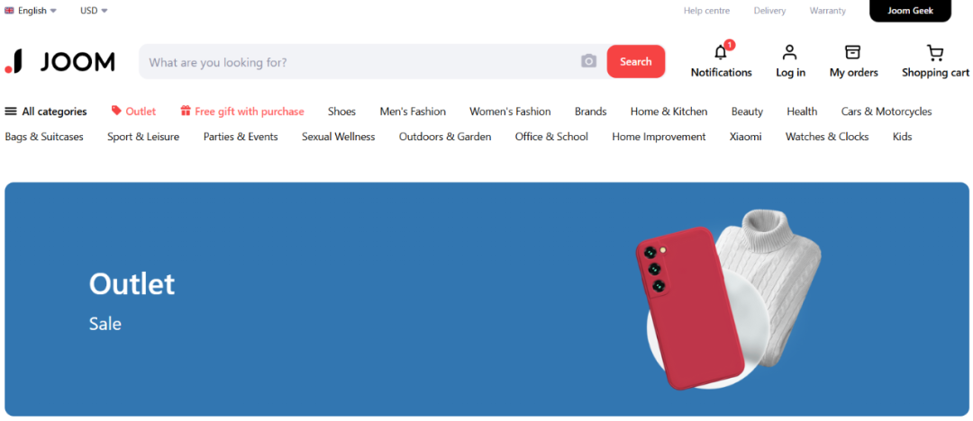Image resolution: width=973 pixels, height=421 pixels.
Task: Select Home & Kitchen category
Action: pyautogui.click(x=668, y=112)
